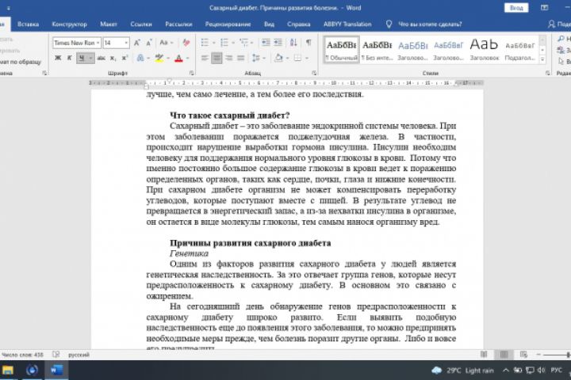This screenshot has width=571, height=380.
Task: Open the change case Aa dropdown
Action: [166, 43]
